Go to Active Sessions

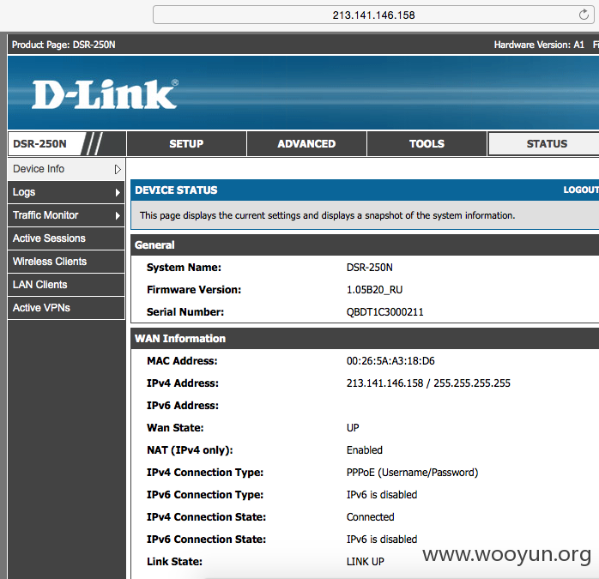pos(66,238)
